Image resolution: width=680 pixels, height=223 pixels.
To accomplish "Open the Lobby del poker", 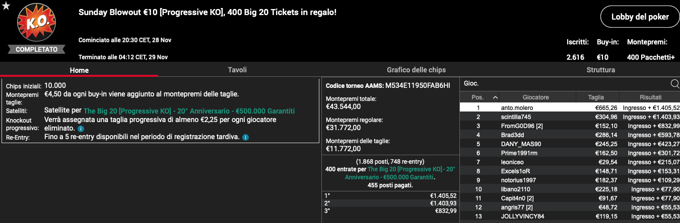I will click(x=640, y=17).
